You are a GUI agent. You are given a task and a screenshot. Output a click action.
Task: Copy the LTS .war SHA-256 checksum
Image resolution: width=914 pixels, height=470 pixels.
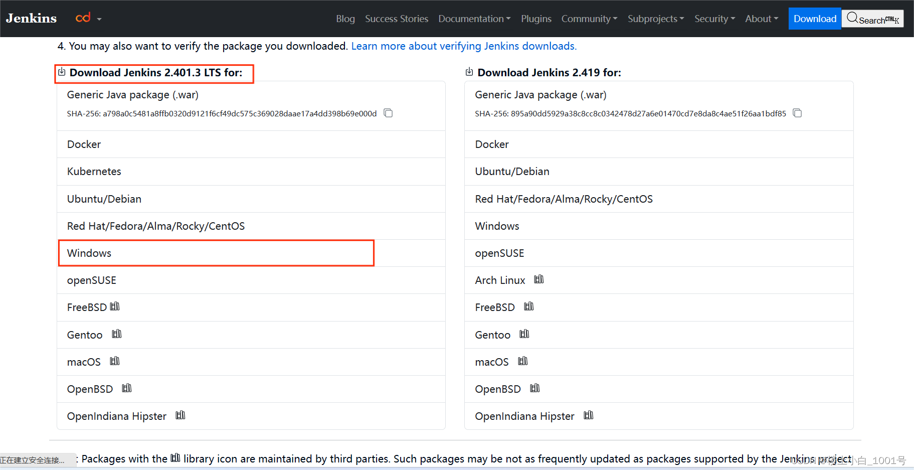point(388,113)
